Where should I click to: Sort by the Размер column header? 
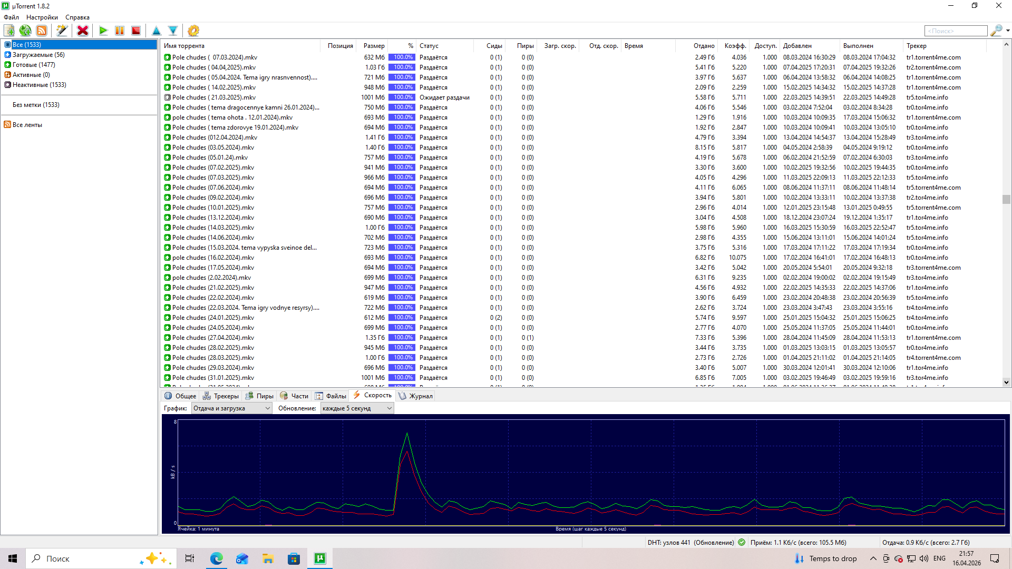[374, 46]
